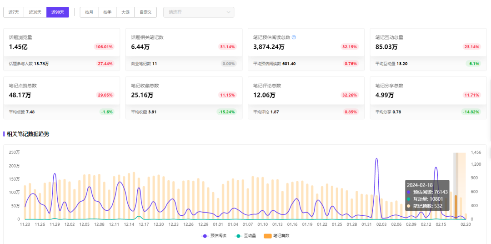Screen dimensions: 491x244
Task: Click the 按月 filter button
Action: click(89, 12)
